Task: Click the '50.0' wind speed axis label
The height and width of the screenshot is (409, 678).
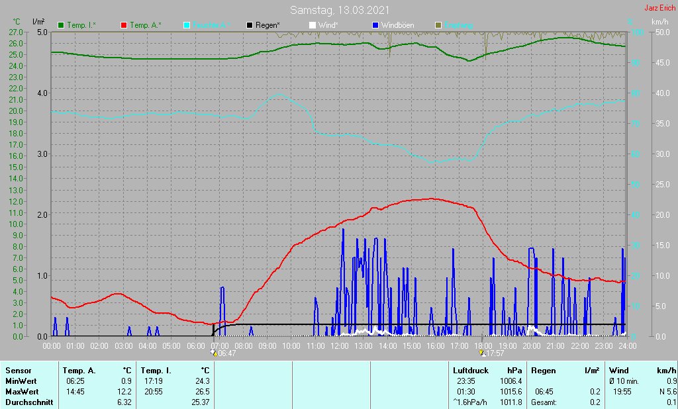Action: (x=663, y=32)
